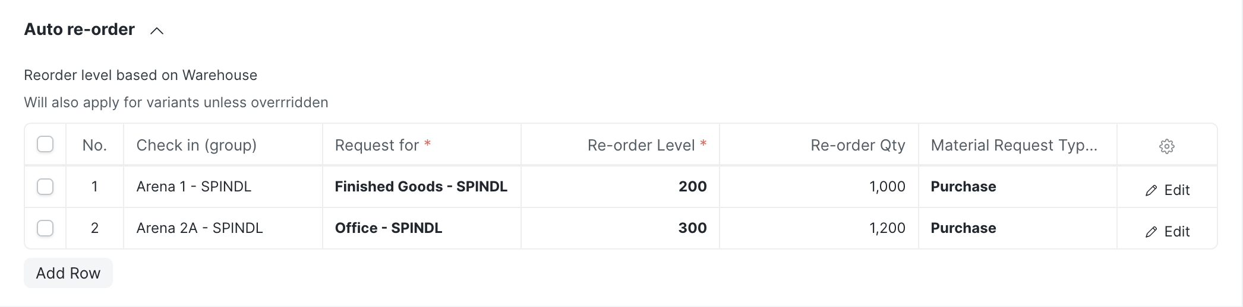Edit Re-order Level value 300
Image resolution: width=1243 pixels, height=307 pixels.
click(692, 228)
